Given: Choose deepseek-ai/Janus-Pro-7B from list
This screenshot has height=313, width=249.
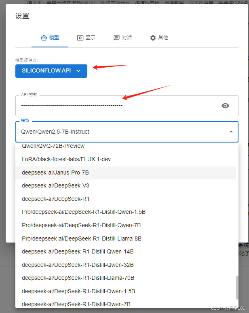Looking at the screenshot, I should (126, 172).
